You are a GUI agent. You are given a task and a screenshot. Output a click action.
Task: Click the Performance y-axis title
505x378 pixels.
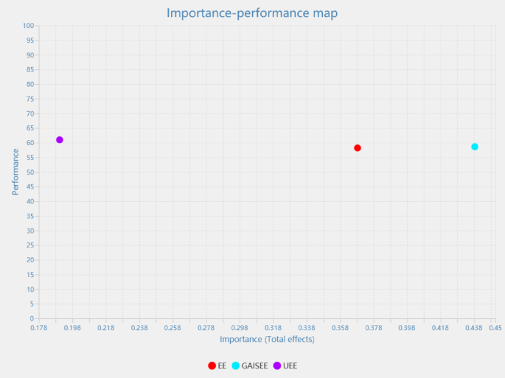point(15,172)
